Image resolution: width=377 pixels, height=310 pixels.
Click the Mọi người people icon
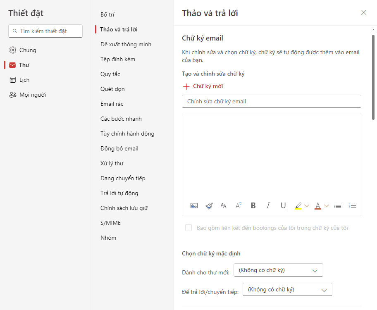(x=13, y=95)
